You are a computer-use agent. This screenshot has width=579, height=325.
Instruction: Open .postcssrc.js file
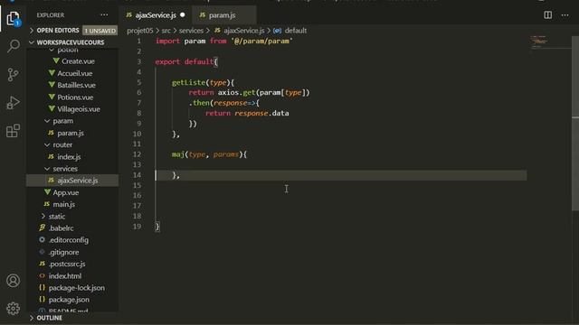(x=67, y=264)
